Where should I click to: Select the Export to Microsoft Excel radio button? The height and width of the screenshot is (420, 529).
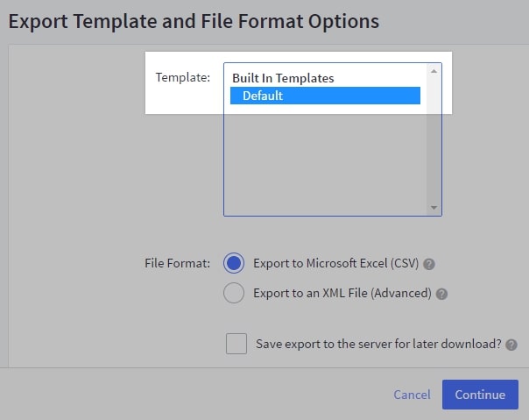pyautogui.click(x=234, y=263)
